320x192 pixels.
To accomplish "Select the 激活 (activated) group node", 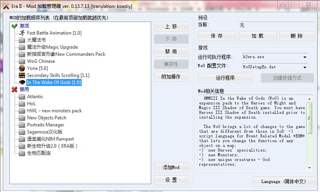I will (x=24, y=26).
